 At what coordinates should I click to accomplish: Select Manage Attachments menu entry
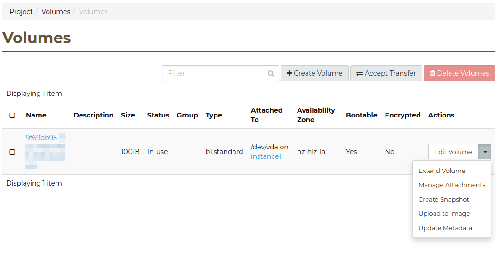click(x=451, y=185)
